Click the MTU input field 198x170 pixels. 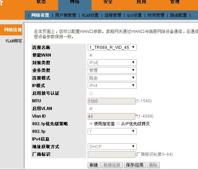[111, 101]
